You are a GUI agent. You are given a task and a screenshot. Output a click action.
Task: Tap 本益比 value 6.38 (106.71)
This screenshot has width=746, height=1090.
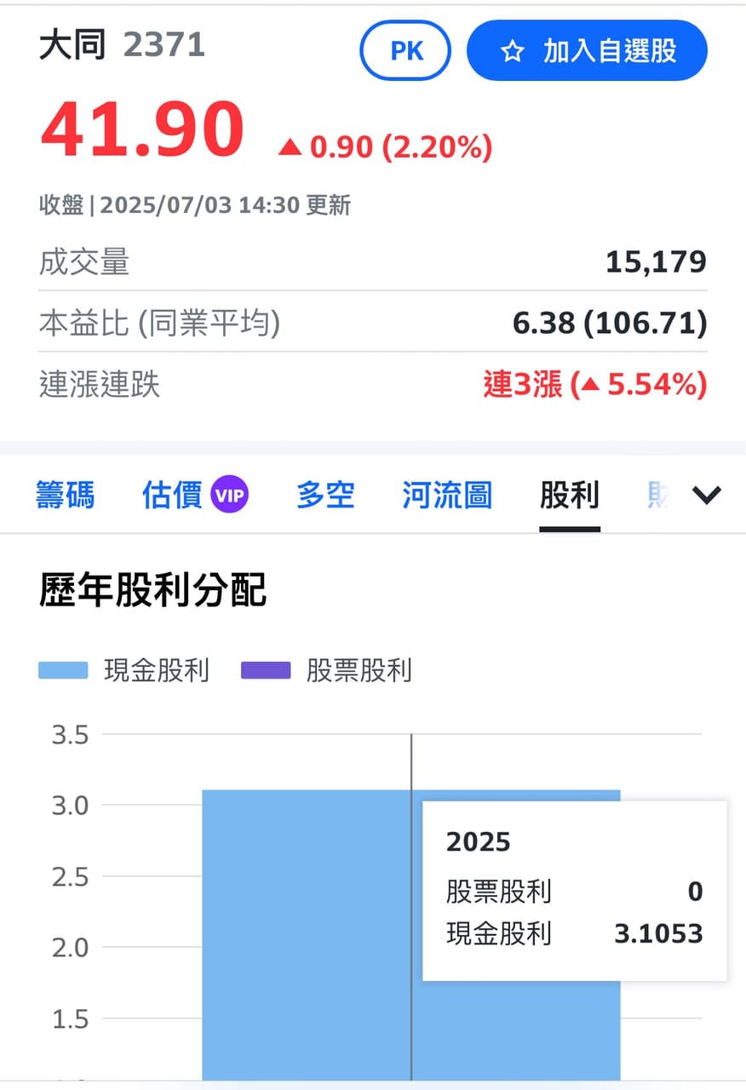coord(610,323)
